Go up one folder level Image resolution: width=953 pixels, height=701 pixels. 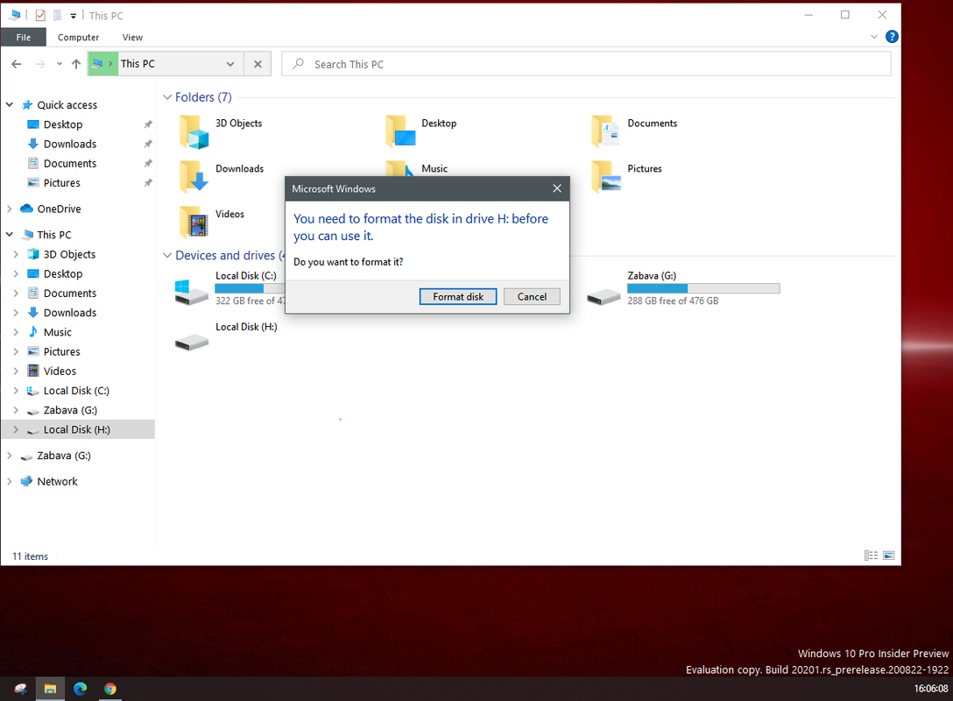[76, 64]
